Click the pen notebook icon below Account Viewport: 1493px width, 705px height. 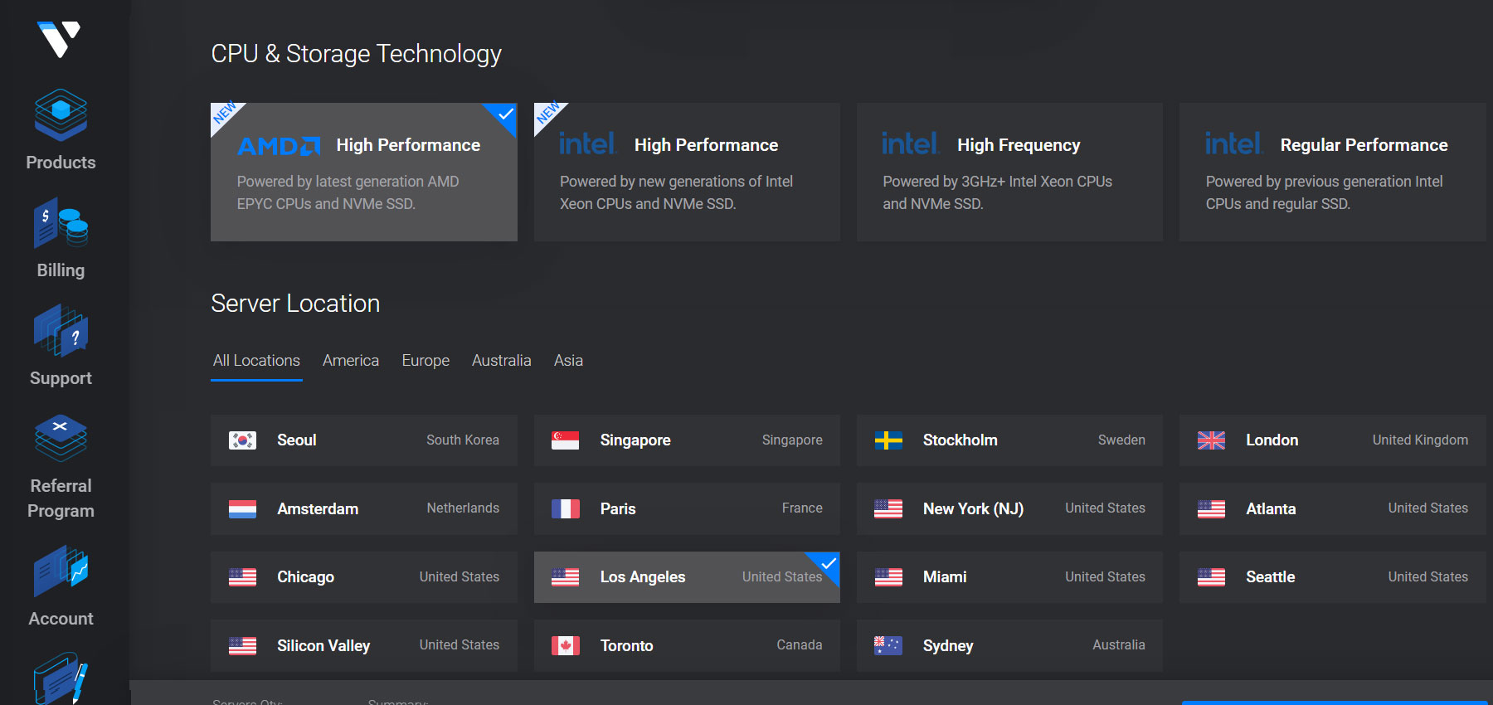pos(61,679)
